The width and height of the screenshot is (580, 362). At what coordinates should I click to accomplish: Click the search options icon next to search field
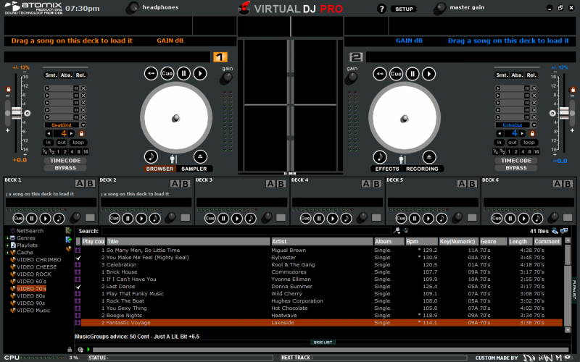tap(397, 231)
